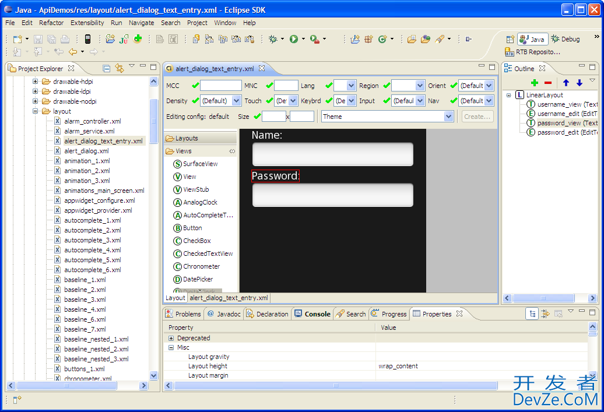Close the Properties view tab
This screenshot has width=604, height=412.
click(x=459, y=314)
